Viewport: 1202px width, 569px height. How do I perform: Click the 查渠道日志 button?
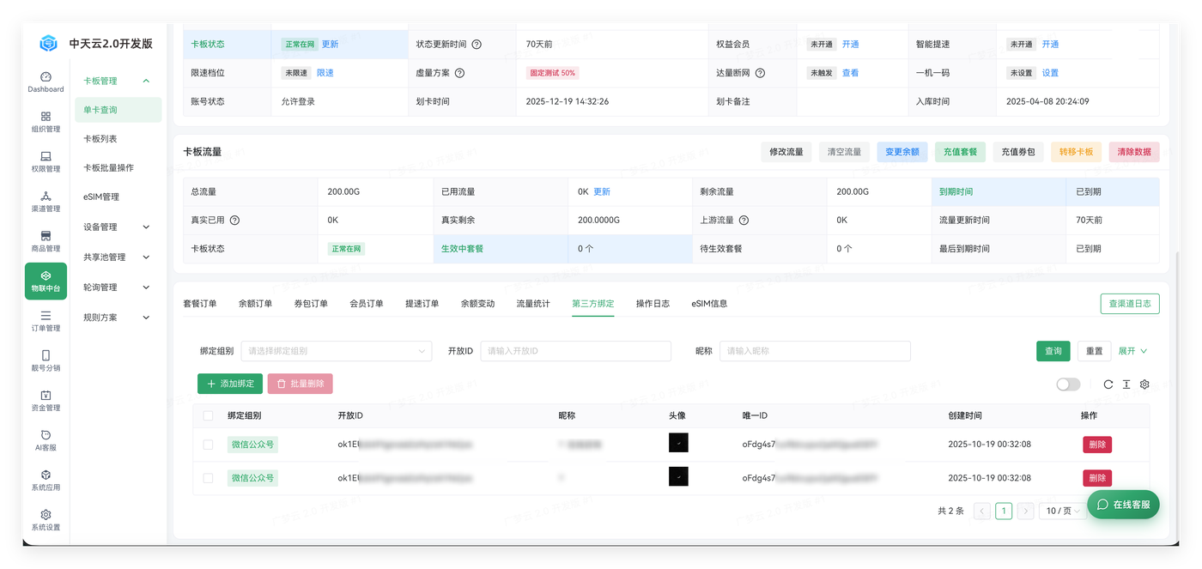click(1130, 304)
